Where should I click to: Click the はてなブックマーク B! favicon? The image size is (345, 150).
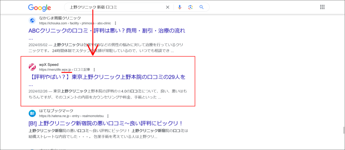[x=32, y=113]
